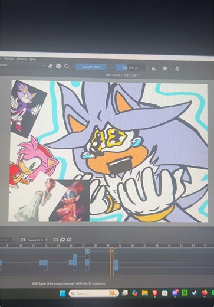214x307 pixels.
Task: Open Task View on taskbar
Action: coord(125,293)
